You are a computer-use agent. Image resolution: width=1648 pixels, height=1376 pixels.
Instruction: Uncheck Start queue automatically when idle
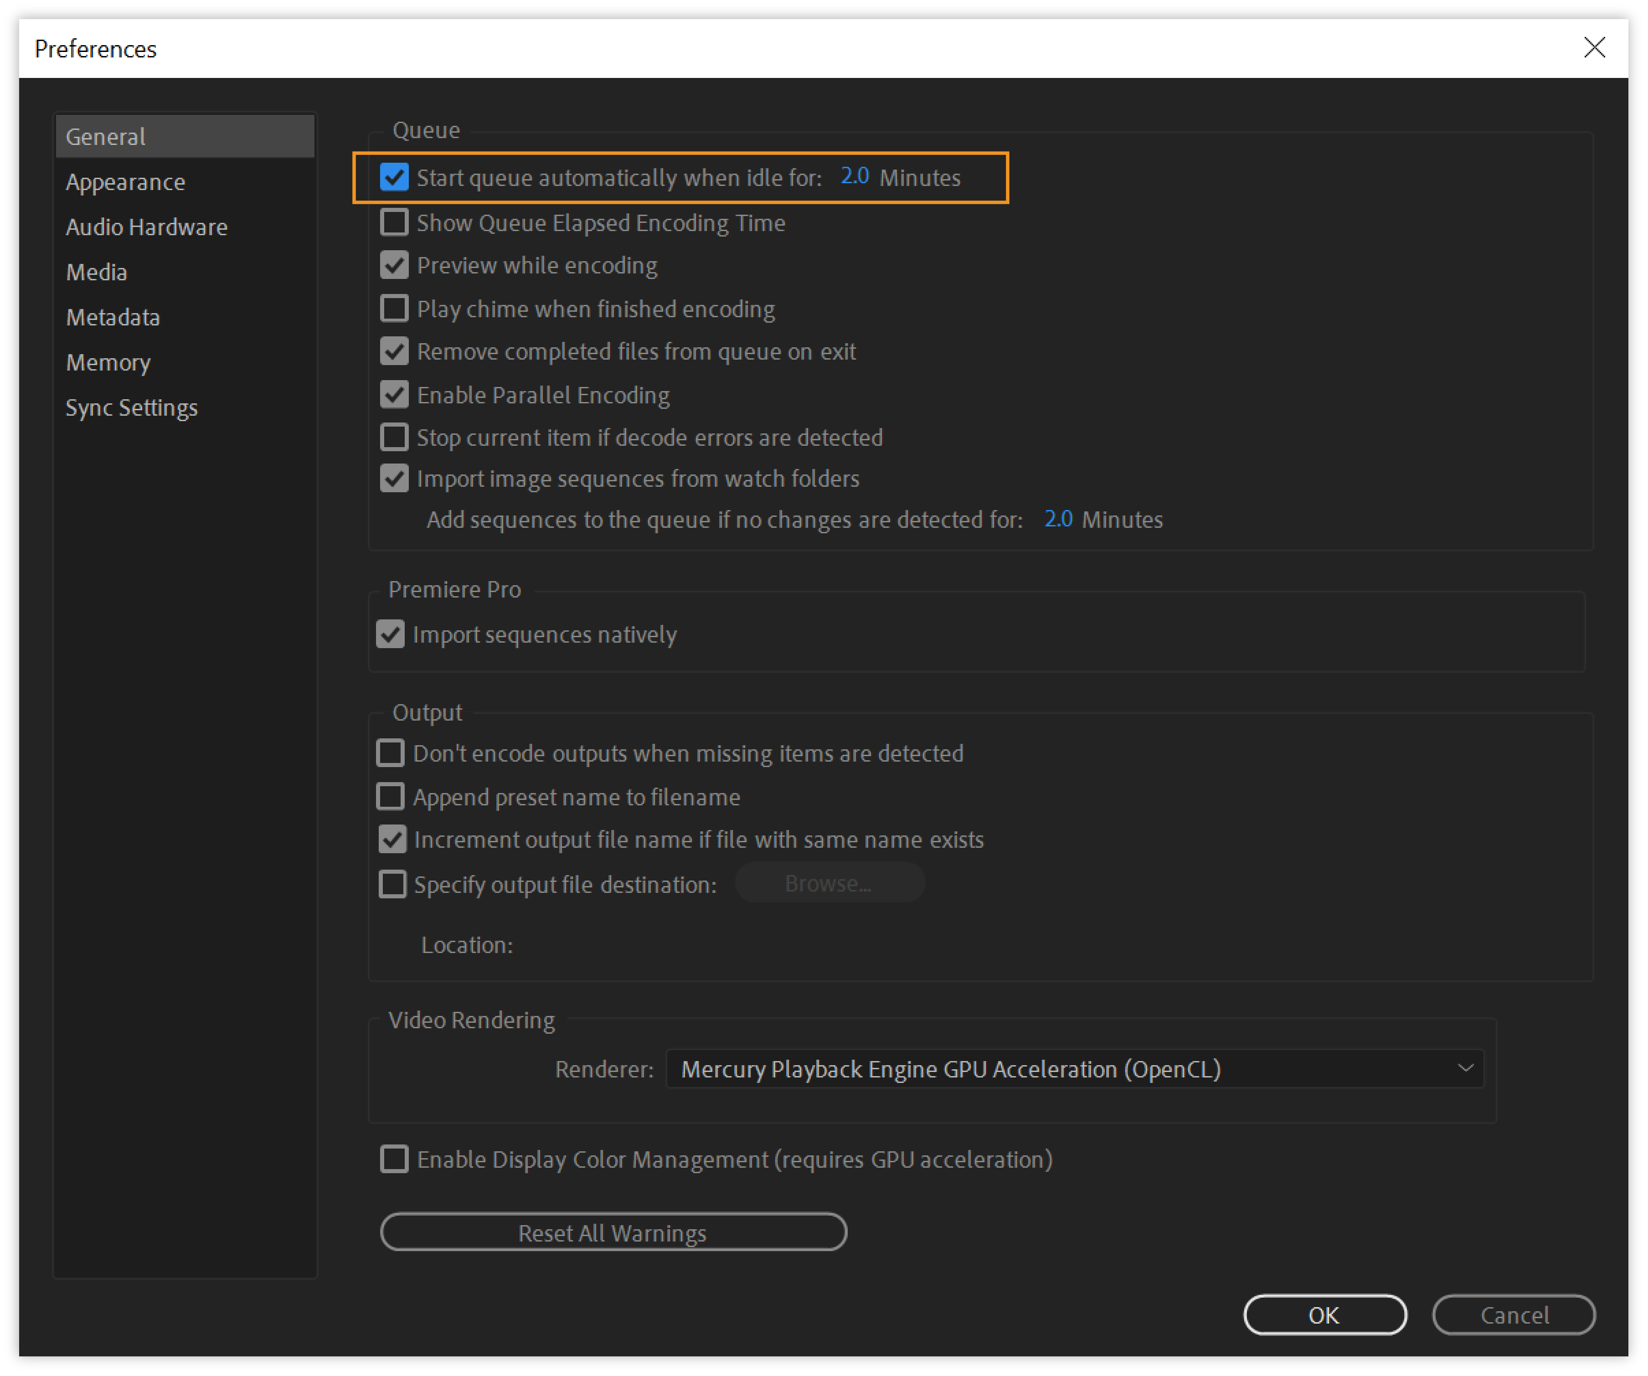click(x=394, y=177)
